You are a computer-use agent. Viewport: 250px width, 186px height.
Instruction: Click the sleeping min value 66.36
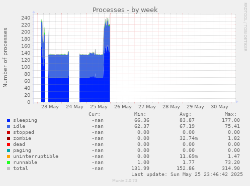pyautogui.click(x=142, y=120)
